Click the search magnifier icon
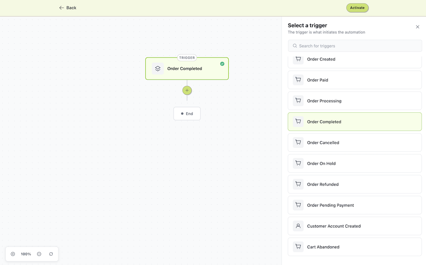This screenshot has width=426, height=265. (295, 46)
